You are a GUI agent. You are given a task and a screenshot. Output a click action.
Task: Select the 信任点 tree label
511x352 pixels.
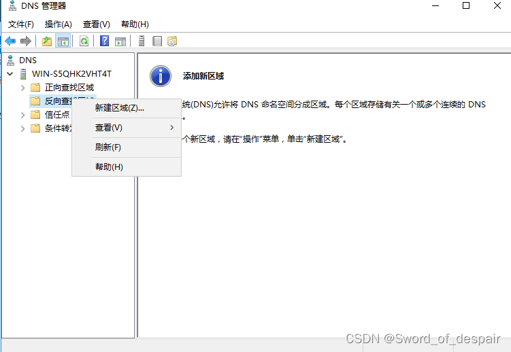coord(57,115)
